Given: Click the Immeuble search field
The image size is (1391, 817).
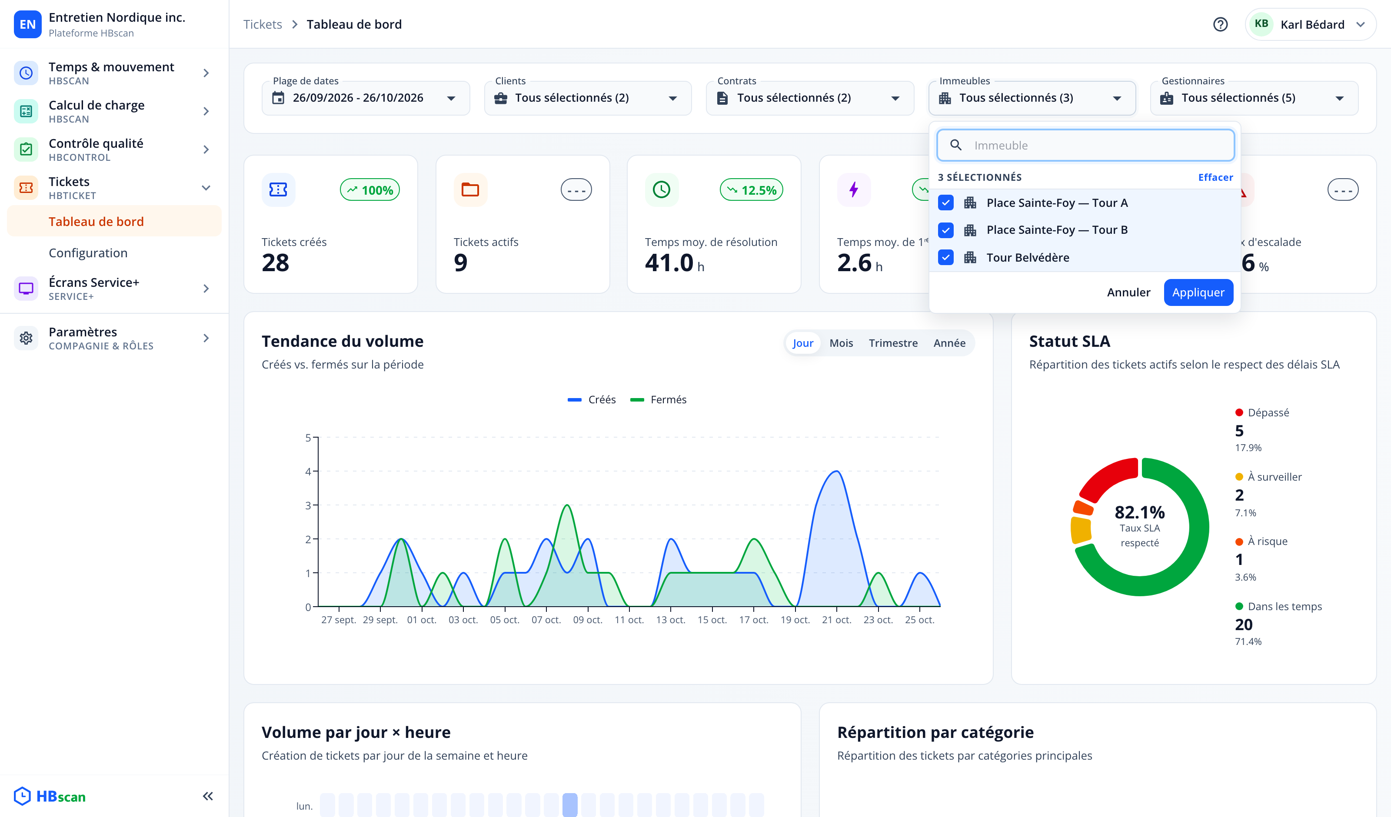Looking at the screenshot, I should 1085,145.
